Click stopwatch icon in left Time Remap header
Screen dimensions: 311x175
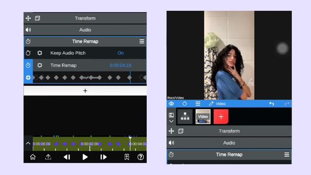pyautogui.click(x=28, y=41)
